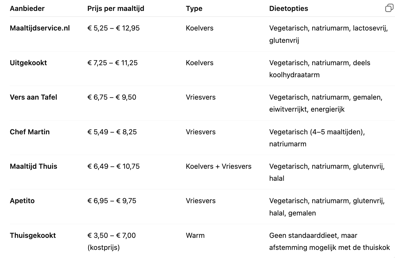The width and height of the screenshot is (395, 258).
Task: Click the Maaltijd Thuis provider name
Action: click(33, 166)
